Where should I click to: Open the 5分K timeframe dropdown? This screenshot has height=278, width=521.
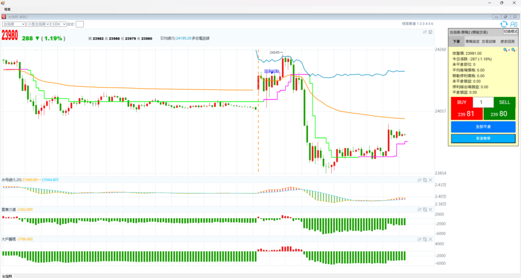click(59, 24)
